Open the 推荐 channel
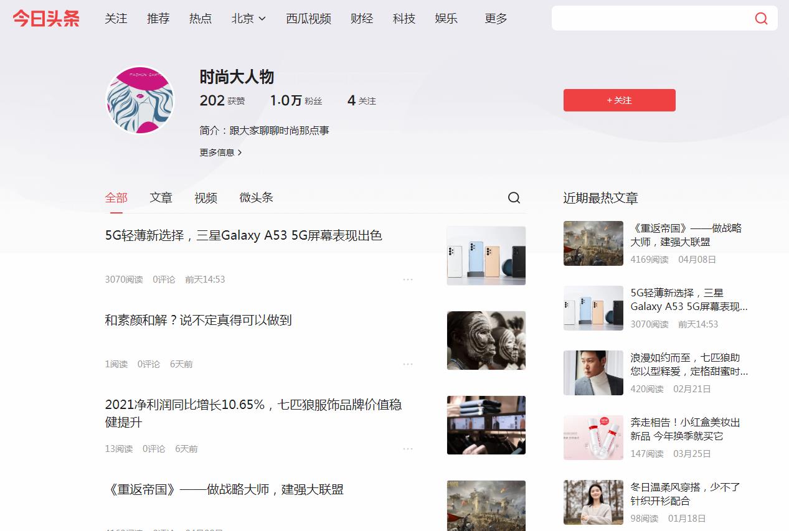789x531 pixels. [158, 19]
